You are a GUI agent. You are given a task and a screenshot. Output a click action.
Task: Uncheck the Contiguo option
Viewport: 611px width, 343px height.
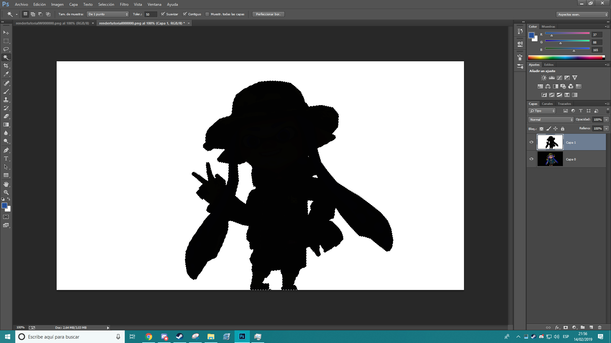[x=185, y=14]
